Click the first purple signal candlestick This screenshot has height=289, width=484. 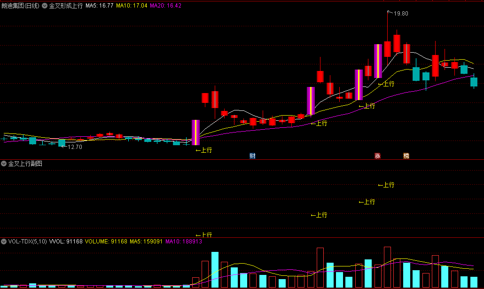[195, 133]
